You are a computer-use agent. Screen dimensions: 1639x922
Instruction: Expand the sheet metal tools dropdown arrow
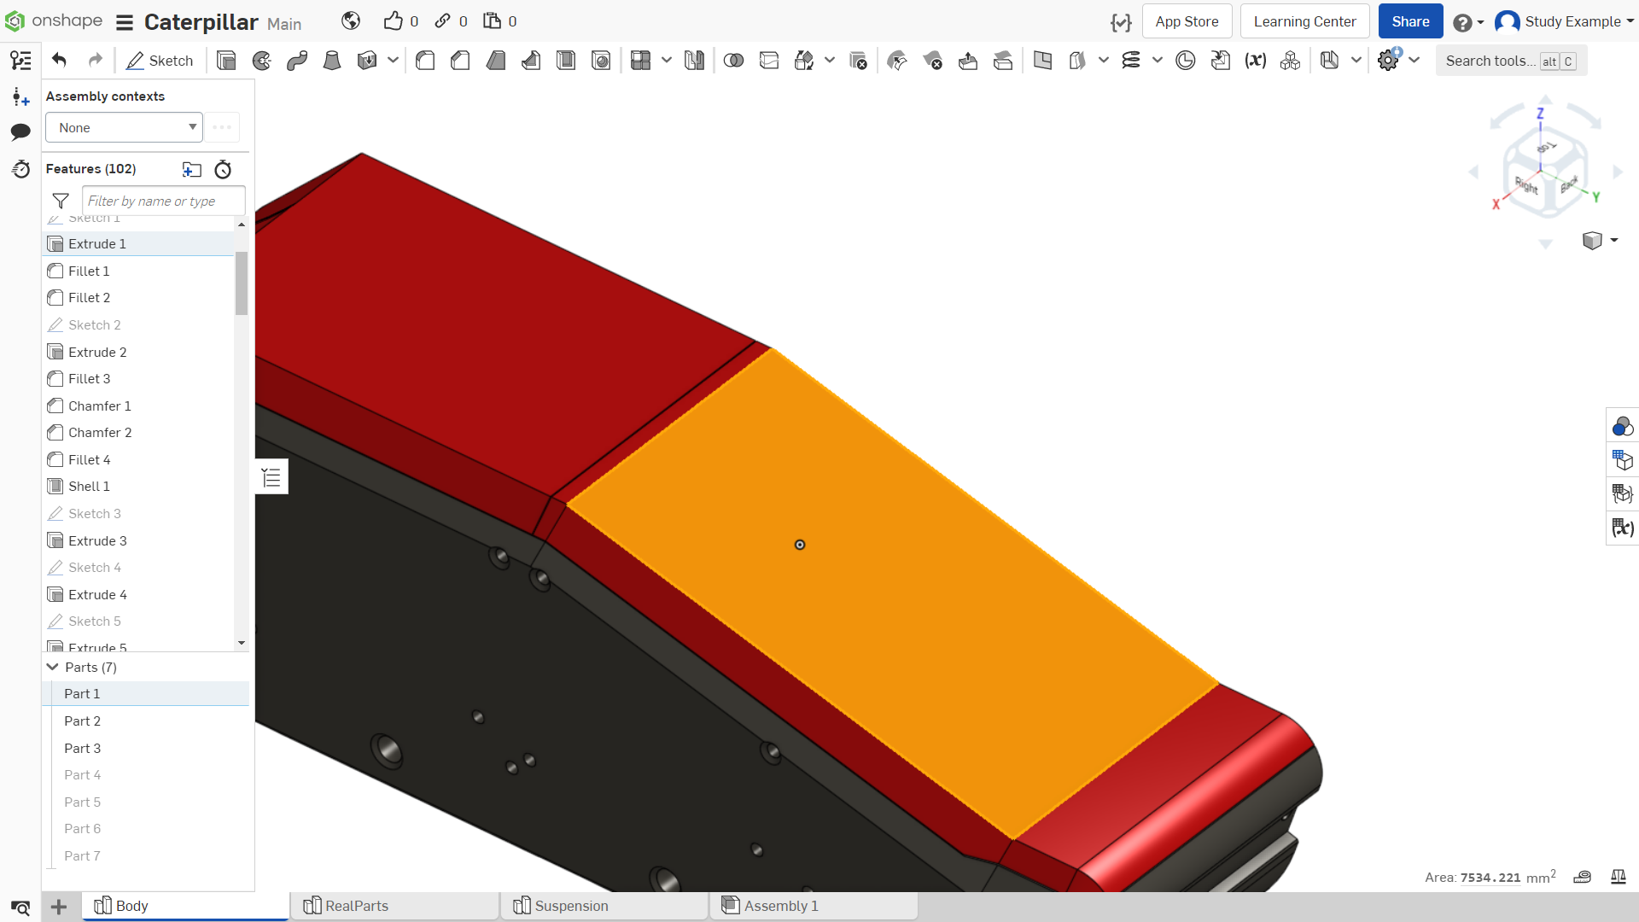1356,61
